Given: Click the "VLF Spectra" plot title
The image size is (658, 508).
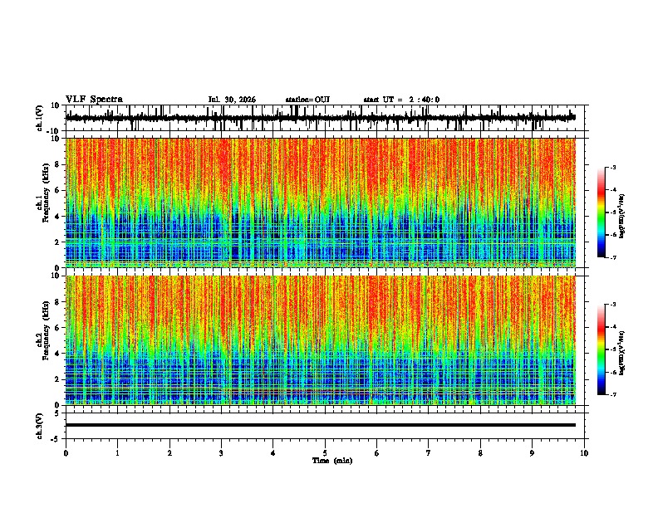Looking at the screenshot, I should 94,100.
